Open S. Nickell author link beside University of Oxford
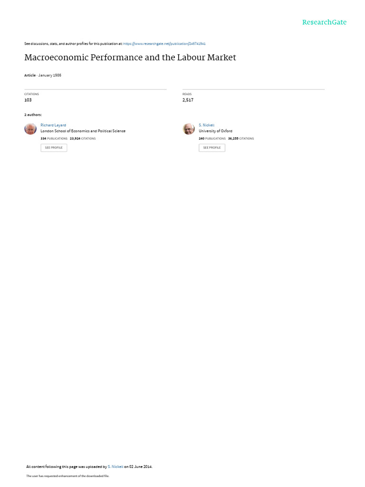365x487 pixels. (x=206, y=125)
